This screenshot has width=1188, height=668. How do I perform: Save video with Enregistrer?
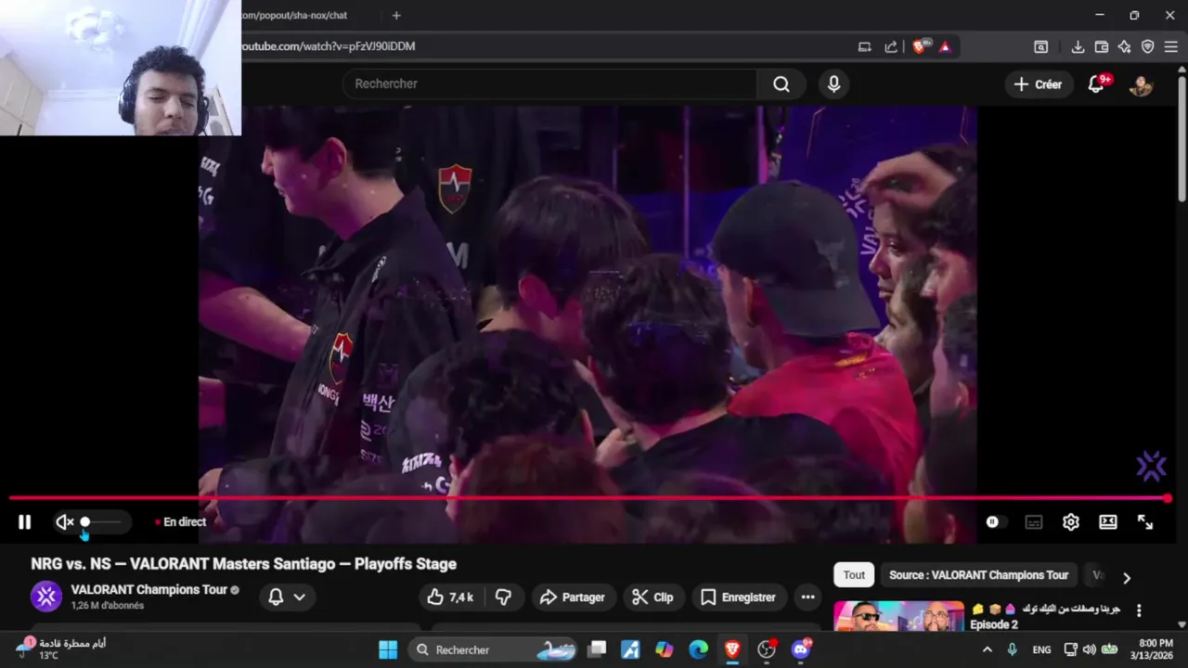(x=739, y=597)
